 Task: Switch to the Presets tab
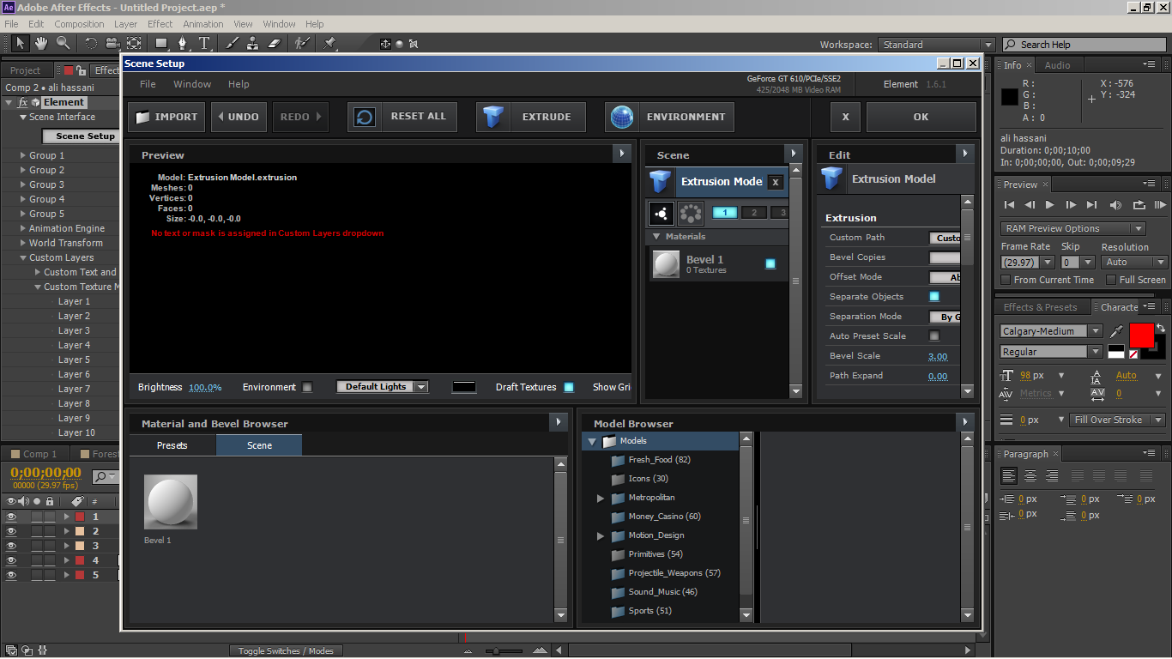[x=172, y=445]
